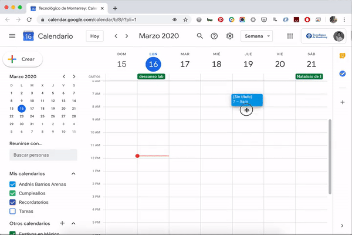Open the help question mark icon
352x235 pixels.
pos(214,36)
